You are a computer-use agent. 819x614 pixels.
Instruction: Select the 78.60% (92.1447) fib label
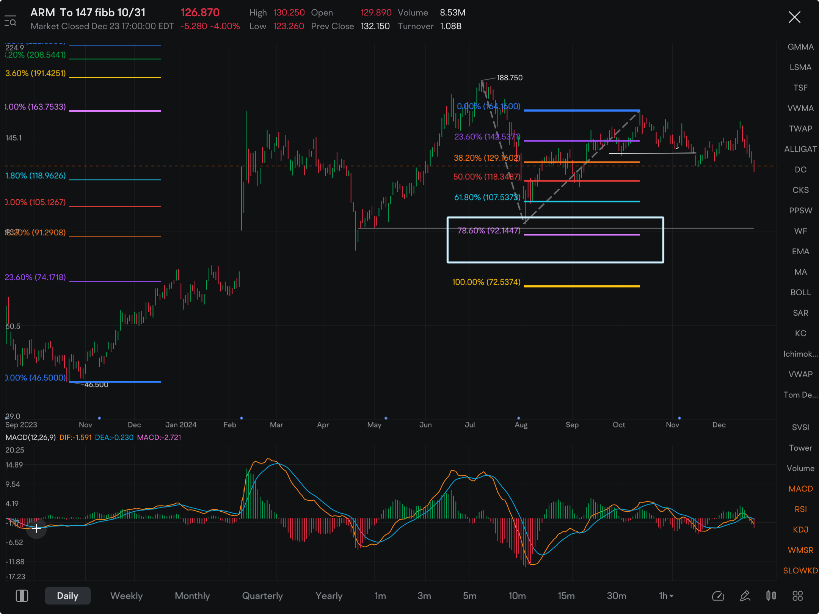tap(489, 230)
